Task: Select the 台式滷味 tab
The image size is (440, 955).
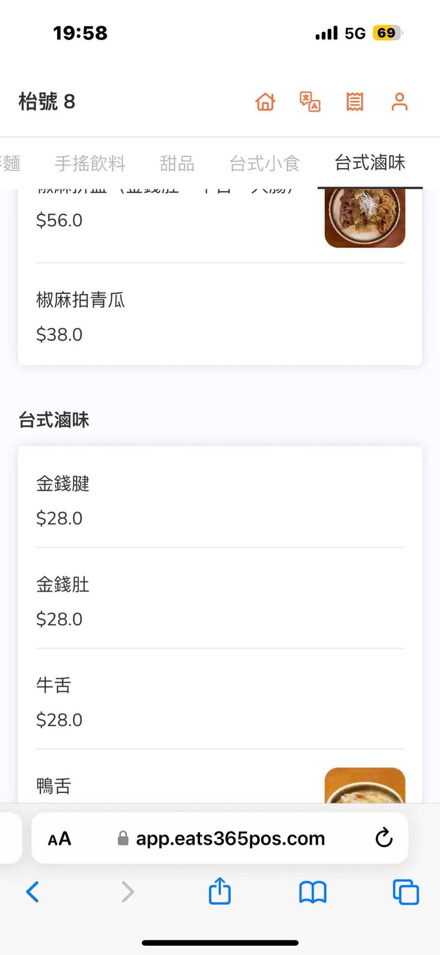Action: tap(370, 163)
